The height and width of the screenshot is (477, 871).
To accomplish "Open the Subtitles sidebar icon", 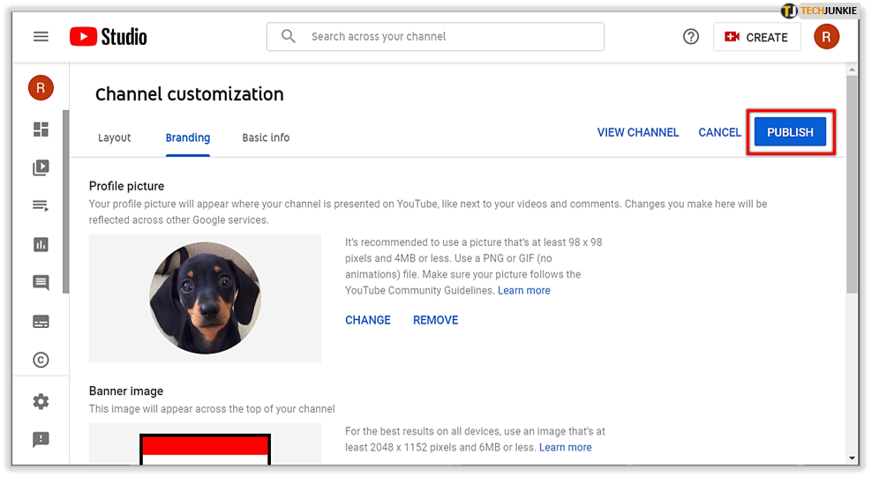I will (41, 322).
